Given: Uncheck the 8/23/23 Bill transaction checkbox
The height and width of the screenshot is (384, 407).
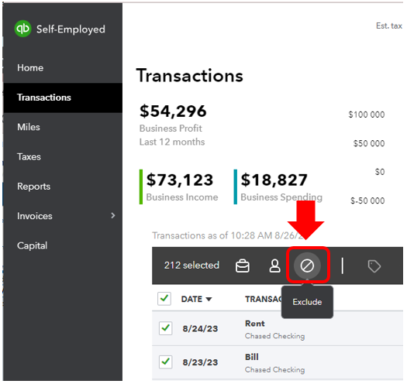Looking at the screenshot, I should click(166, 362).
